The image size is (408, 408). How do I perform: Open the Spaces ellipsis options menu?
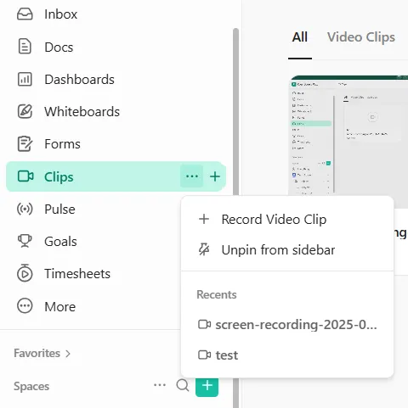160,385
